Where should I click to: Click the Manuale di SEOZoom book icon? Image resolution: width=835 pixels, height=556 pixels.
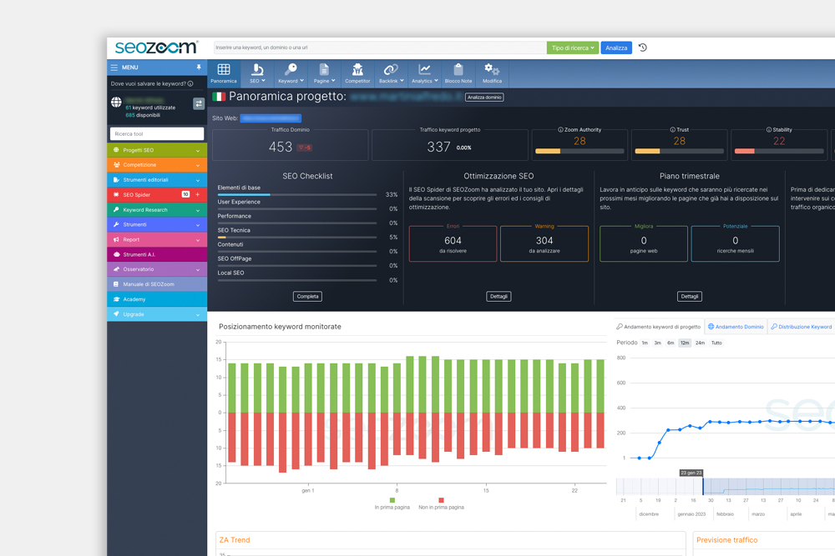click(116, 284)
